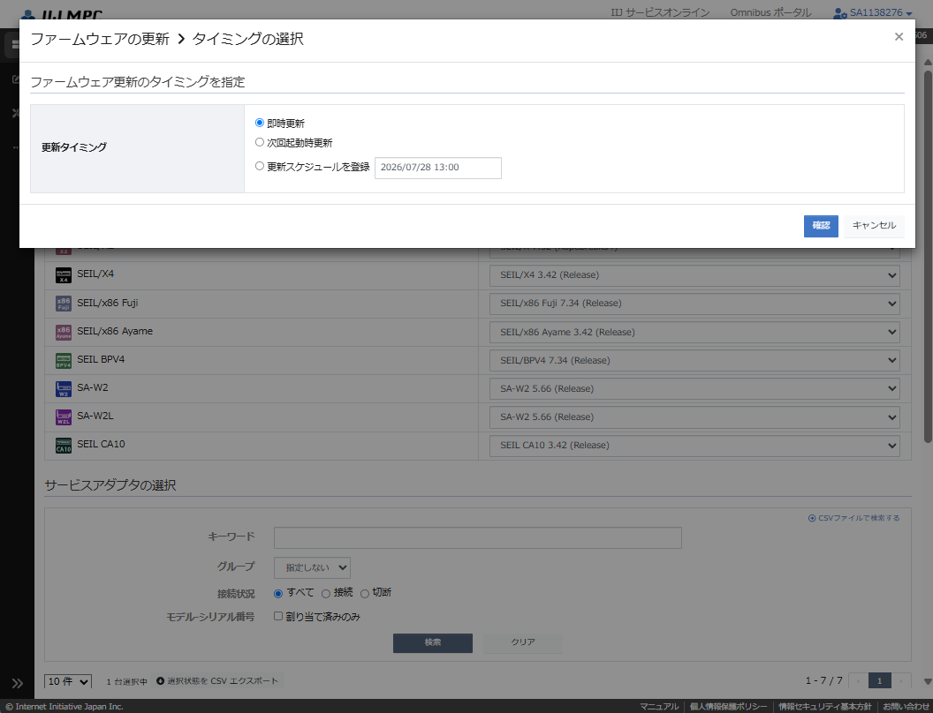Select 更新スケジュールを登録 radio option

click(260, 167)
